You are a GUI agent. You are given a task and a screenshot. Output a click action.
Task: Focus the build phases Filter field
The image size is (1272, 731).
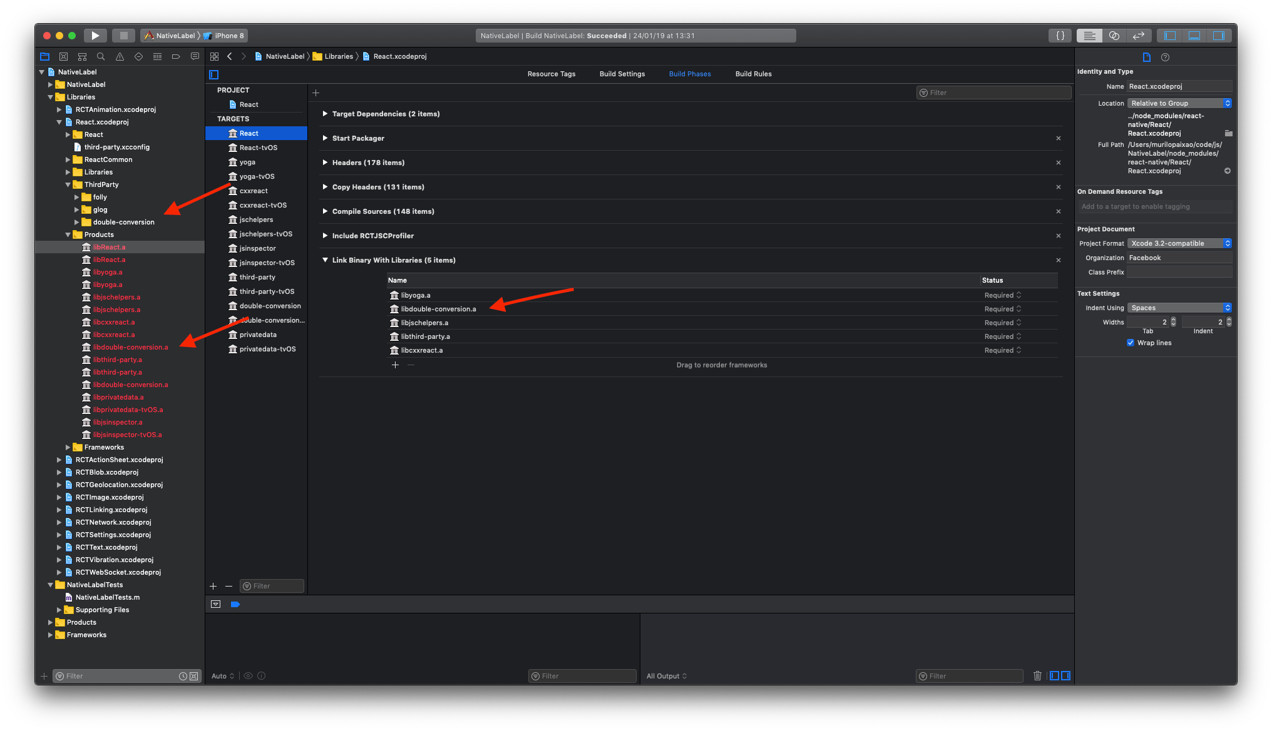coord(993,93)
